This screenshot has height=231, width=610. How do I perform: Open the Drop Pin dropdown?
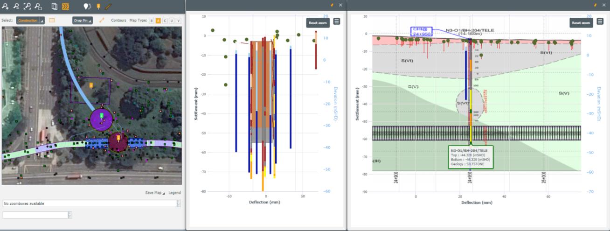(x=83, y=21)
